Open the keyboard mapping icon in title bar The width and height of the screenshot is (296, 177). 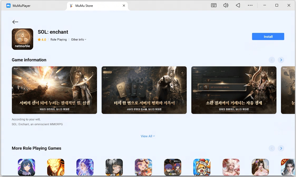214,5
